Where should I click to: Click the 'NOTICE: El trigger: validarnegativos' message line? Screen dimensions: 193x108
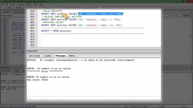coord(81,60)
